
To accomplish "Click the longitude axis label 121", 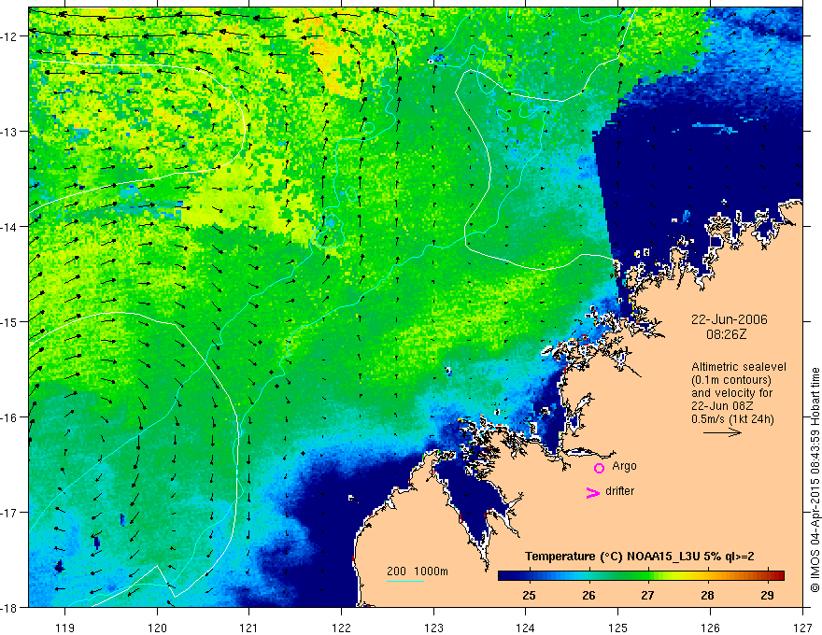I will [249, 628].
